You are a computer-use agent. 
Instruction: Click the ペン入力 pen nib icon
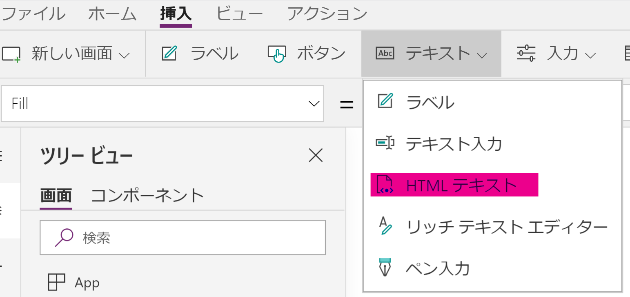(385, 268)
